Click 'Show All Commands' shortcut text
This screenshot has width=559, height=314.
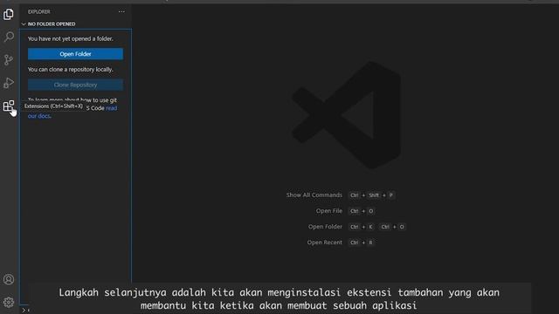pyautogui.click(x=314, y=195)
